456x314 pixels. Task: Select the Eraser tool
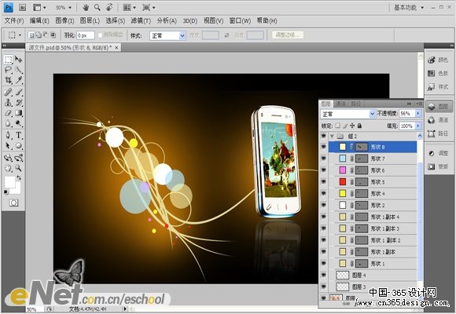tap(8, 113)
